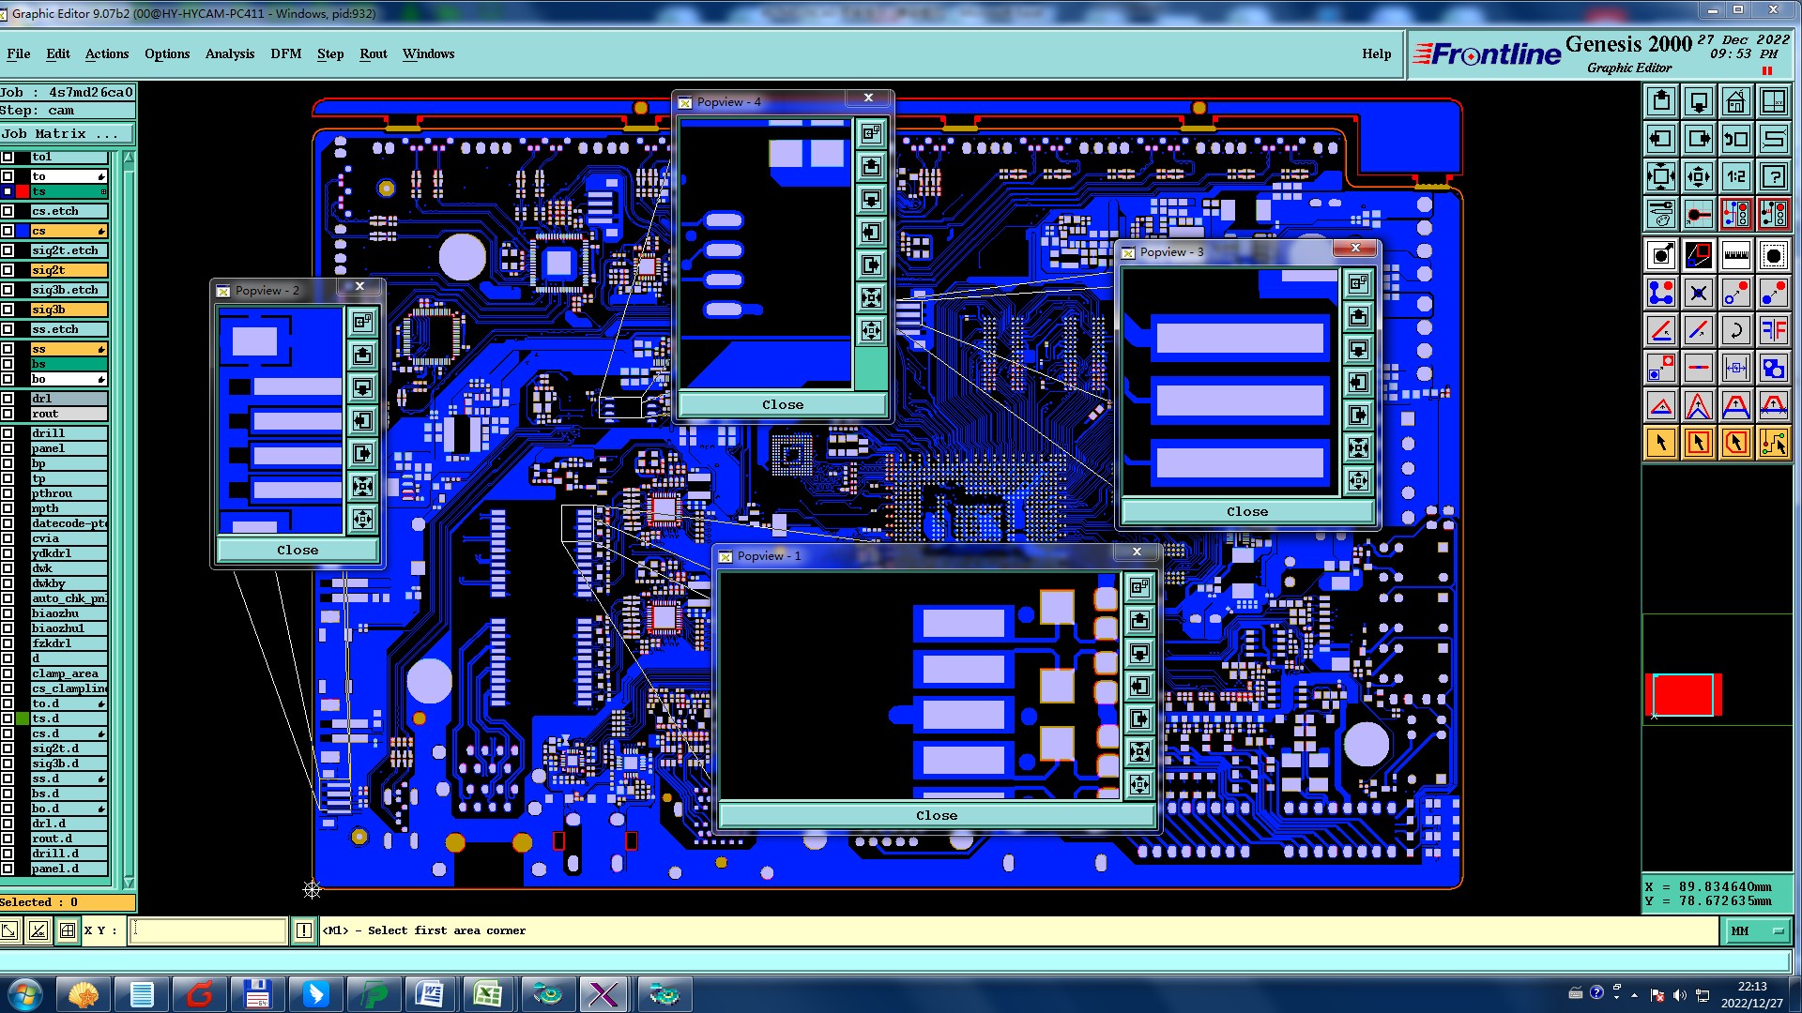Check the drill layer checkbox
1802x1013 pixels.
pos(8,433)
